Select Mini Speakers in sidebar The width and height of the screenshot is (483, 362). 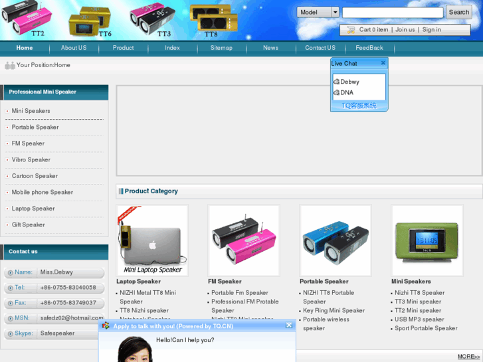coord(31,111)
